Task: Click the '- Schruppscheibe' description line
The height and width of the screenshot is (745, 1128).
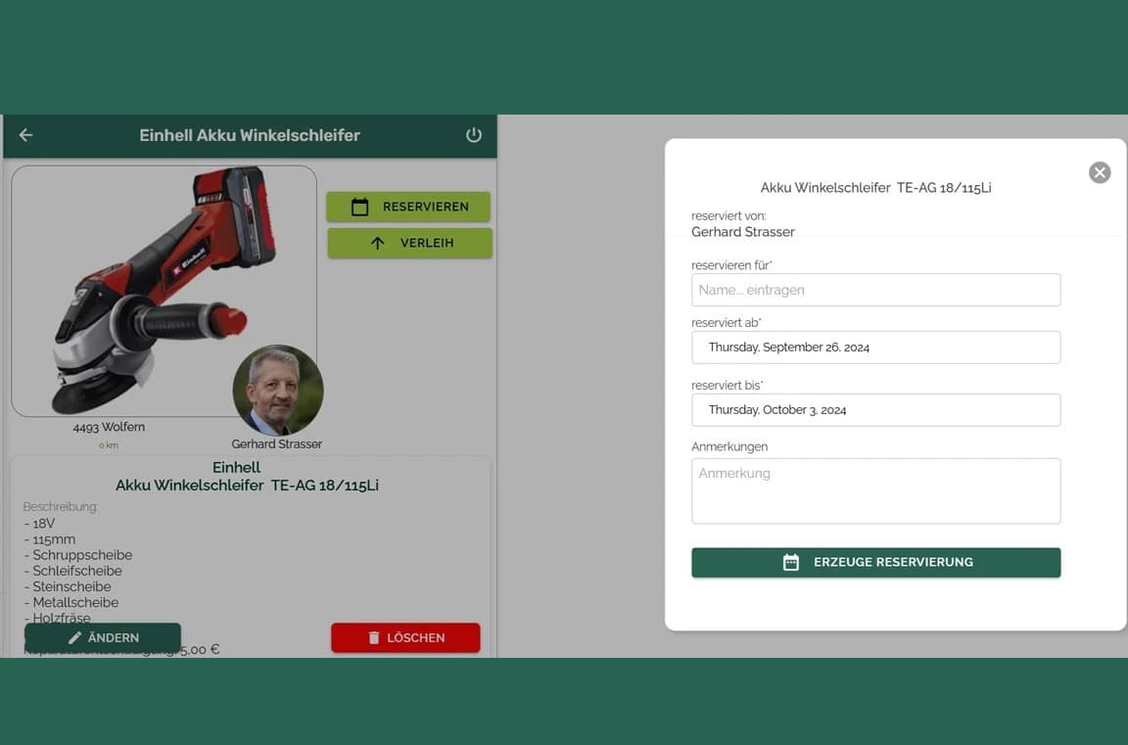Action: click(x=78, y=555)
